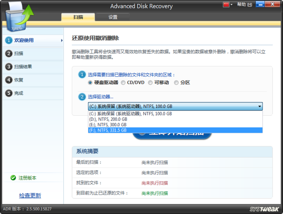Click the green 注册版本 checkmark icon
The height and width of the screenshot is (214, 283).
[x=13, y=178]
